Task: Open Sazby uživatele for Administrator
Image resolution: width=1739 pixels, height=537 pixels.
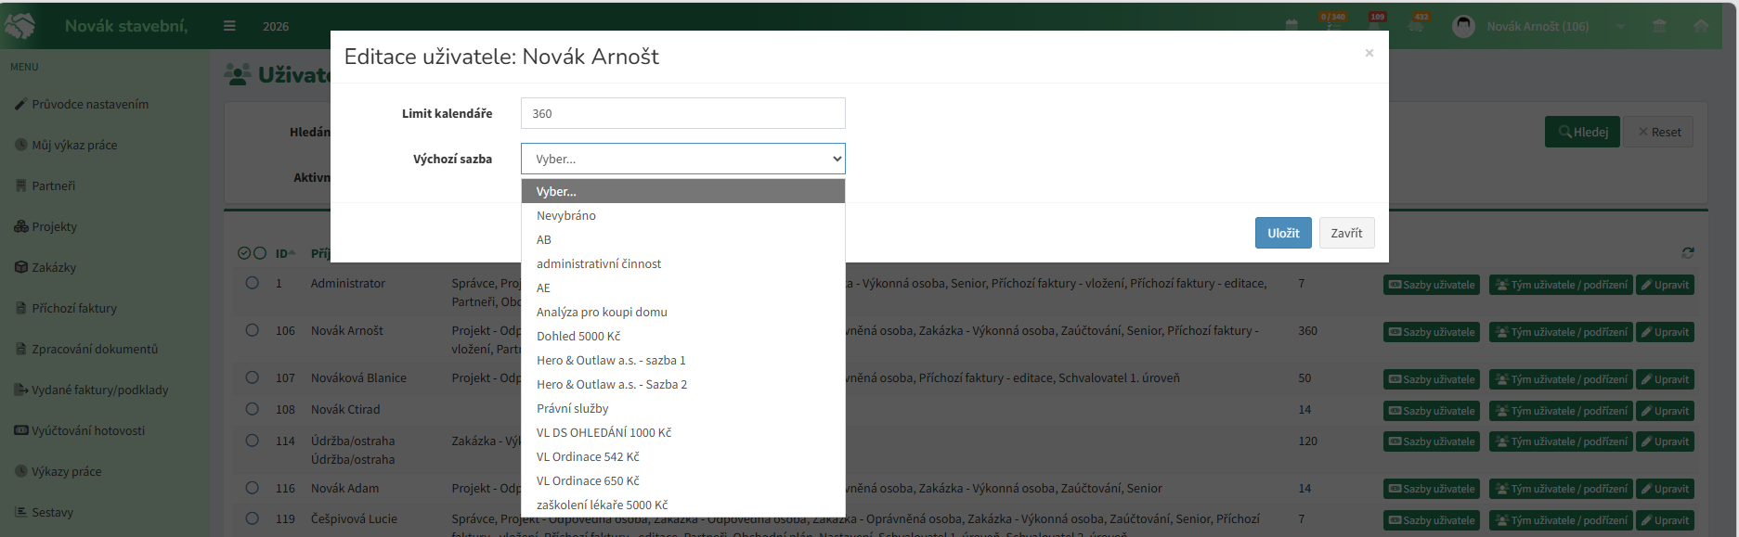Action: pyautogui.click(x=1432, y=285)
